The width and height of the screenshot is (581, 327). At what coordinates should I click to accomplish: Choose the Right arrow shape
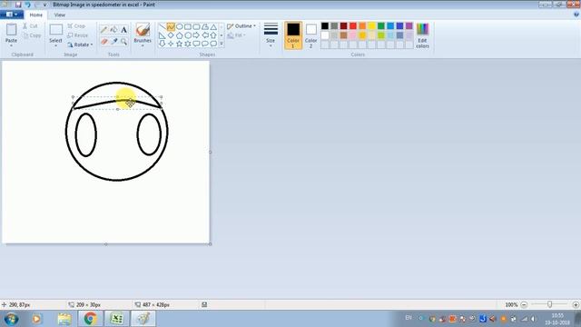click(x=196, y=35)
